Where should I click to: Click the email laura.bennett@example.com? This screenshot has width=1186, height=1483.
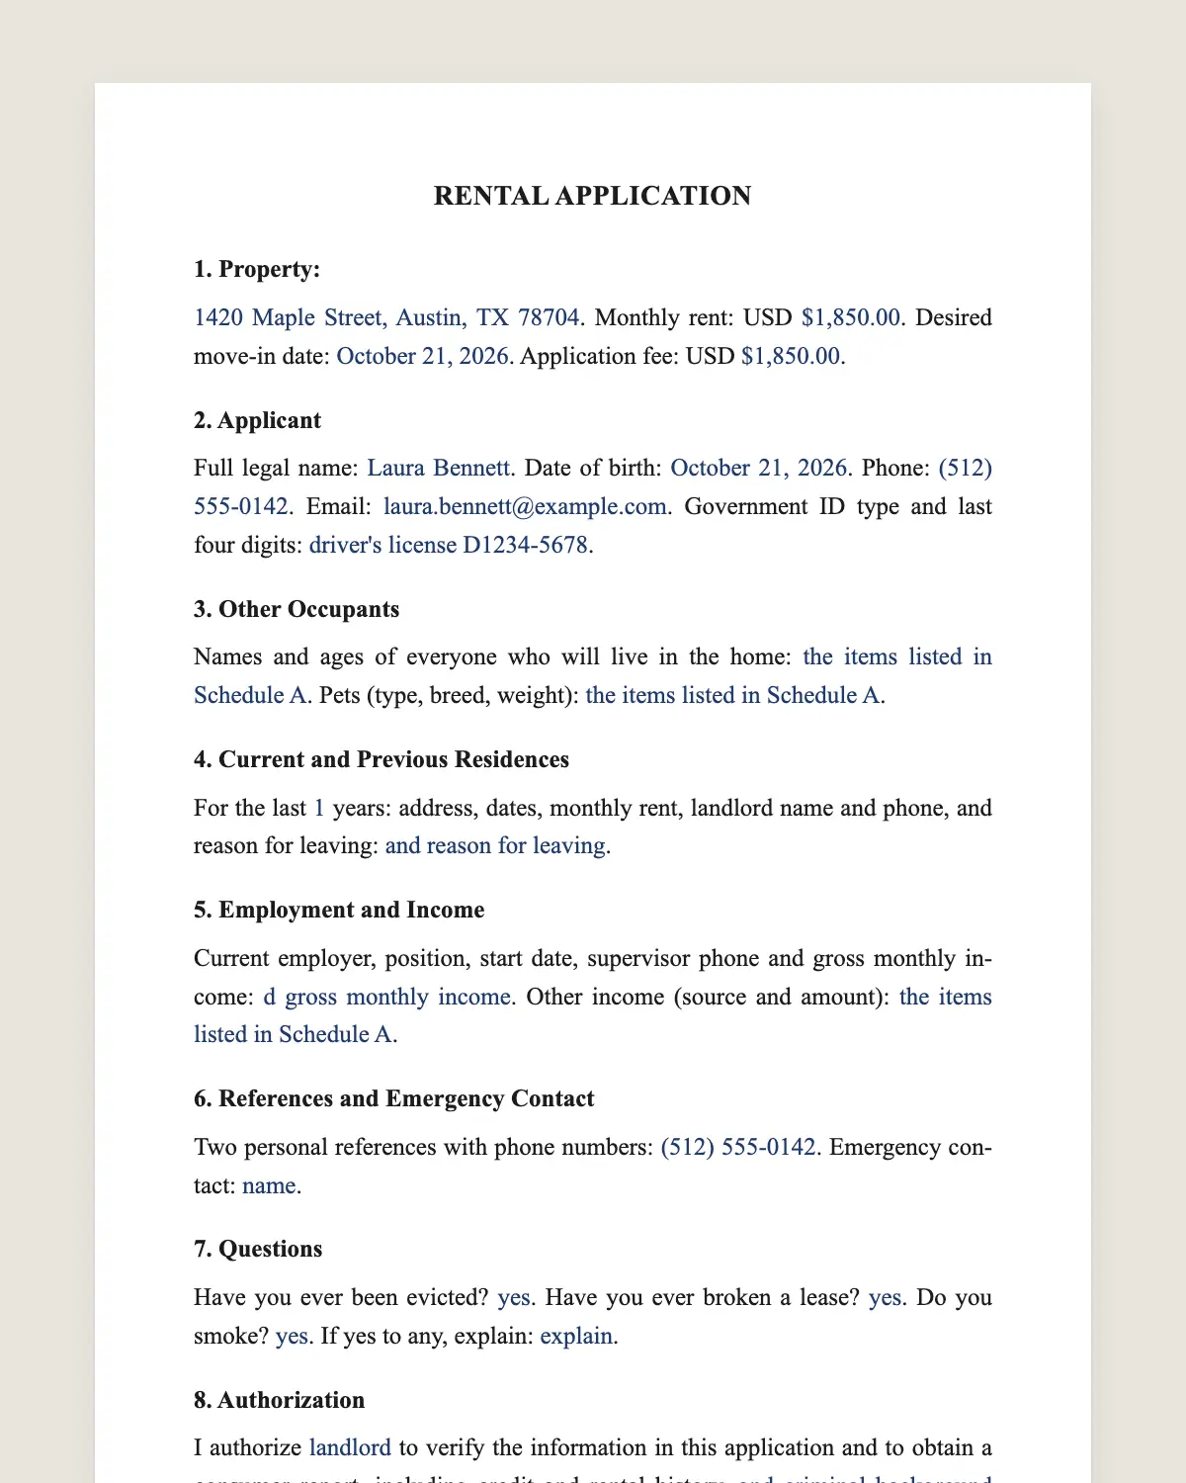pyautogui.click(x=525, y=506)
